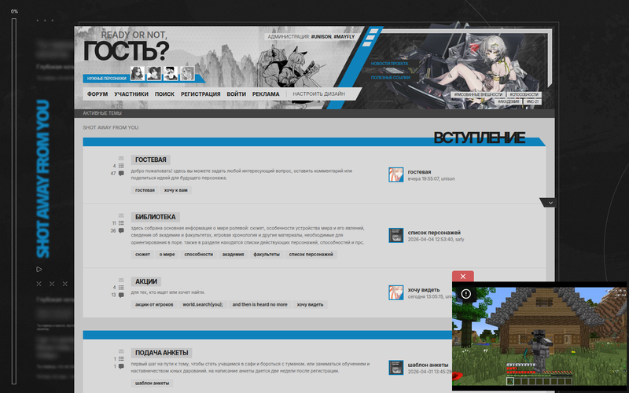
Task: Open the Форум menu item
Action: pyautogui.click(x=97, y=94)
